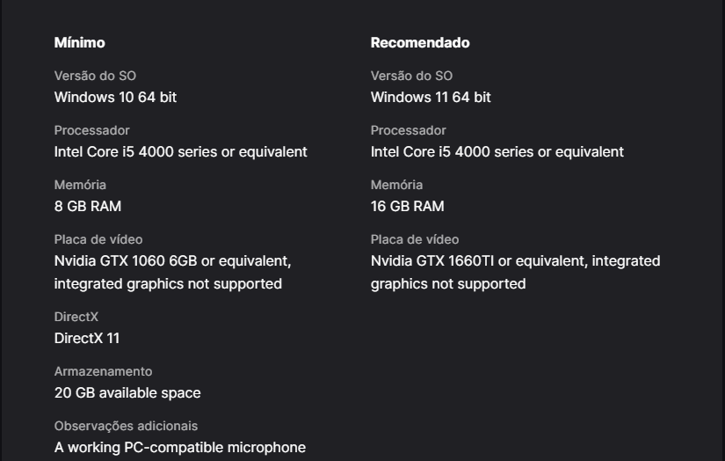Image resolution: width=725 pixels, height=461 pixels.
Task: Select the 20 GB available space text
Action: [x=127, y=392]
